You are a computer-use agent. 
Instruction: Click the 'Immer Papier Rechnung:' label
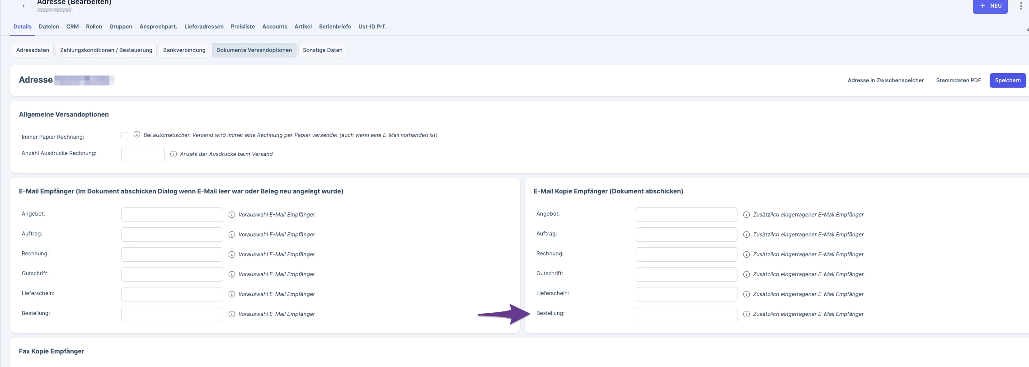(x=53, y=137)
